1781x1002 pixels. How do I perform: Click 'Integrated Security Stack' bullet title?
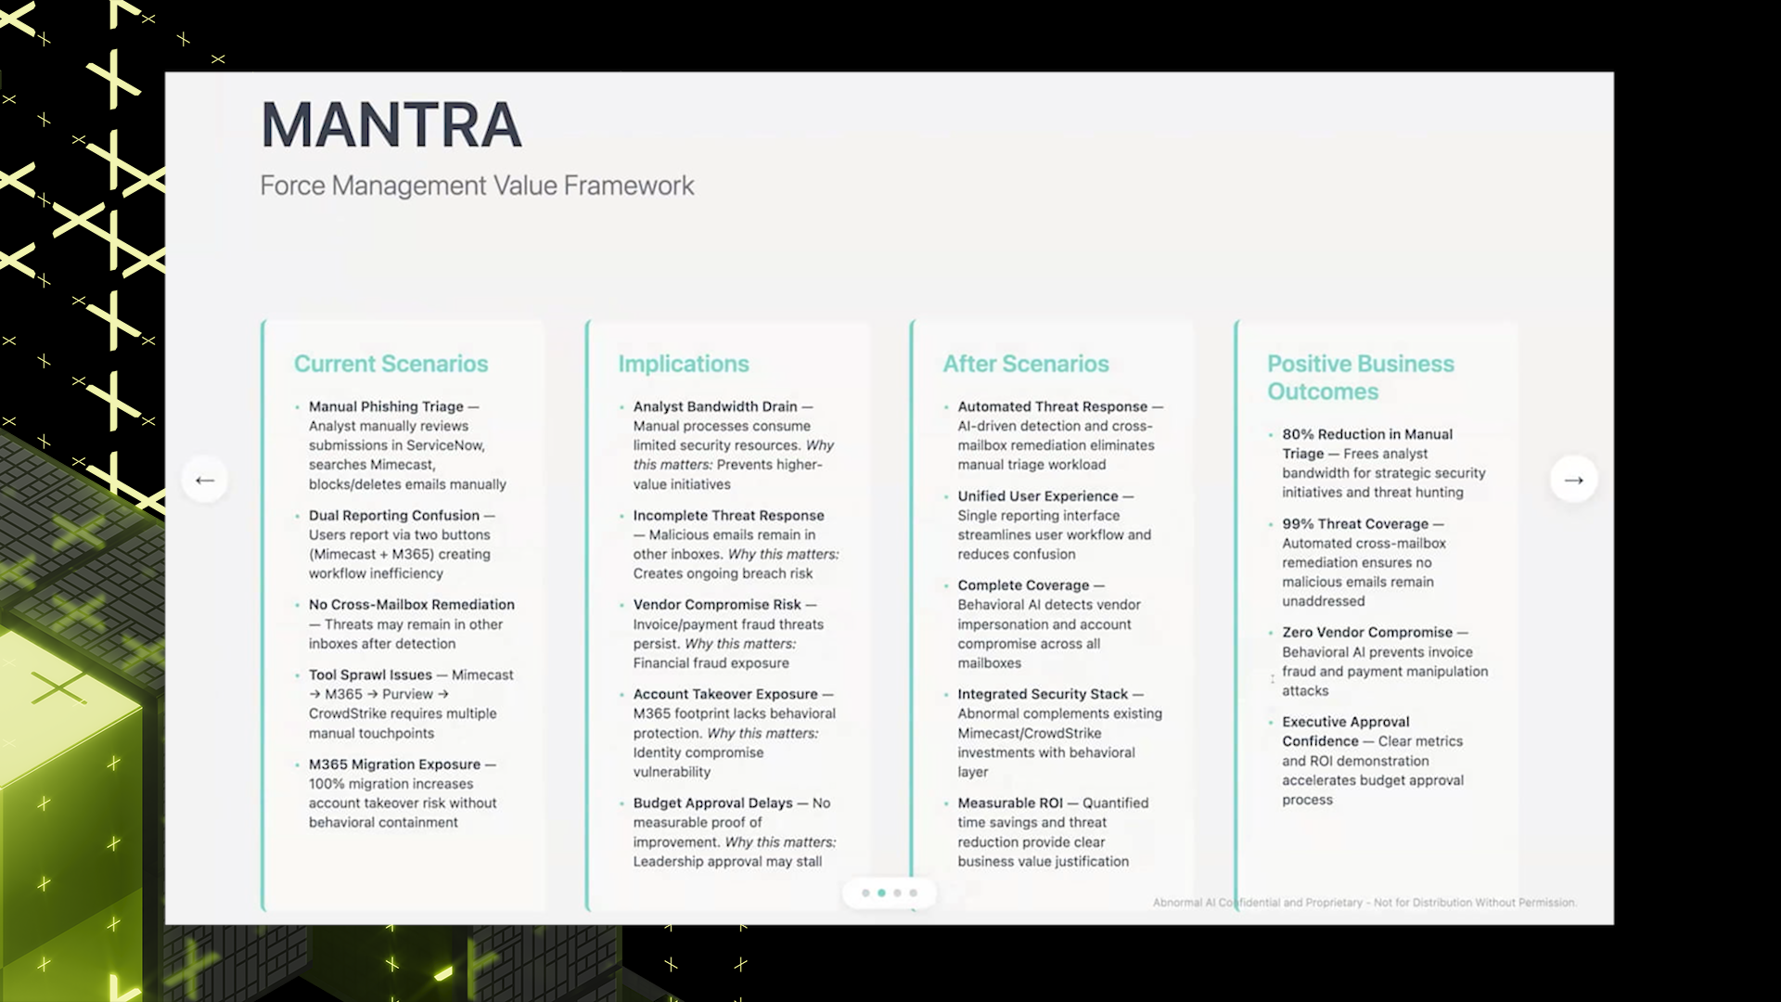point(1043,694)
